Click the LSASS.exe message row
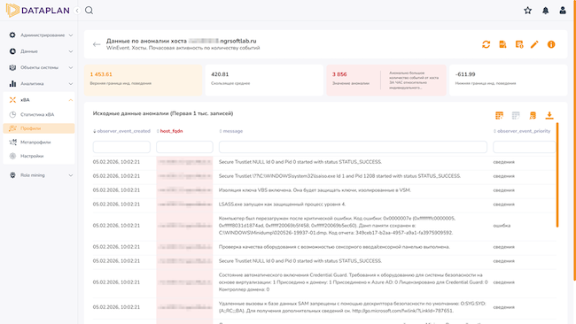 (x=282, y=204)
